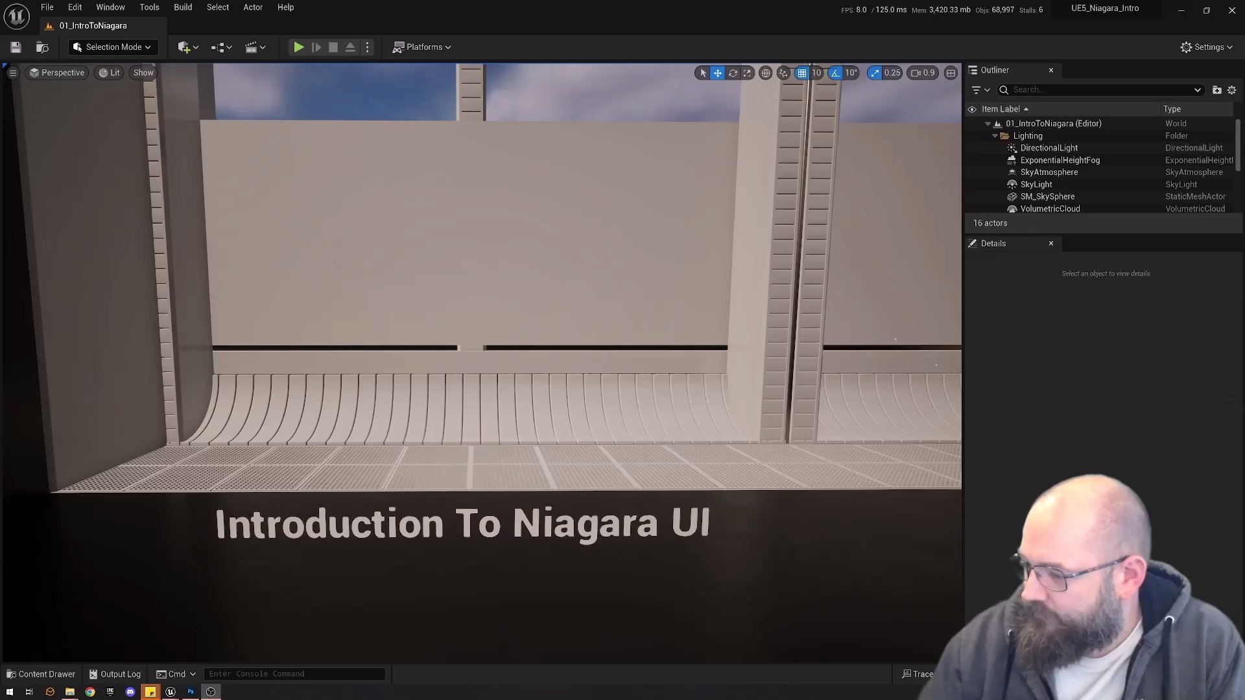
Task: Choose the Select objects cursor tool
Action: (x=703, y=73)
